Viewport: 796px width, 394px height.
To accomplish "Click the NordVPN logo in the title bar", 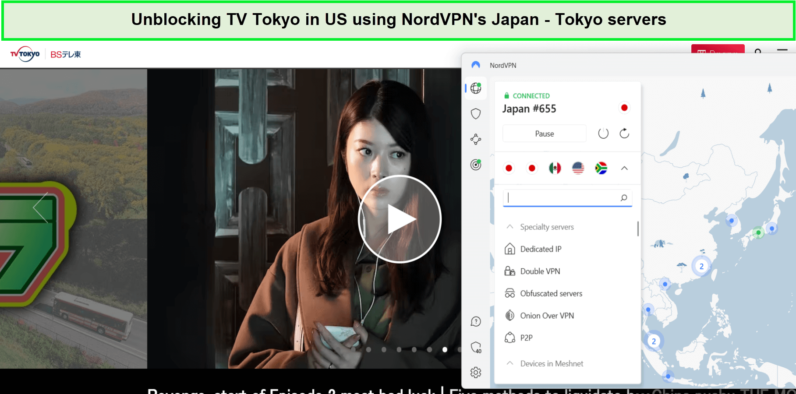I will [476, 65].
